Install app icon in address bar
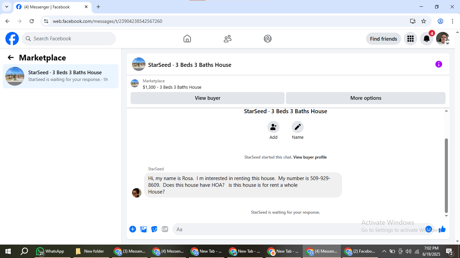Image resolution: width=460 pixels, height=258 pixels. [413, 21]
